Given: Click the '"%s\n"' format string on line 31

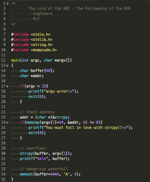Looking at the screenshot, I should pyautogui.click(x=41, y=159).
